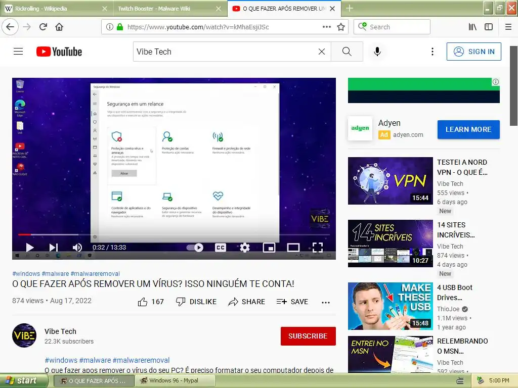The height and width of the screenshot is (388, 518).
Task: Like the video
Action: click(151, 302)
